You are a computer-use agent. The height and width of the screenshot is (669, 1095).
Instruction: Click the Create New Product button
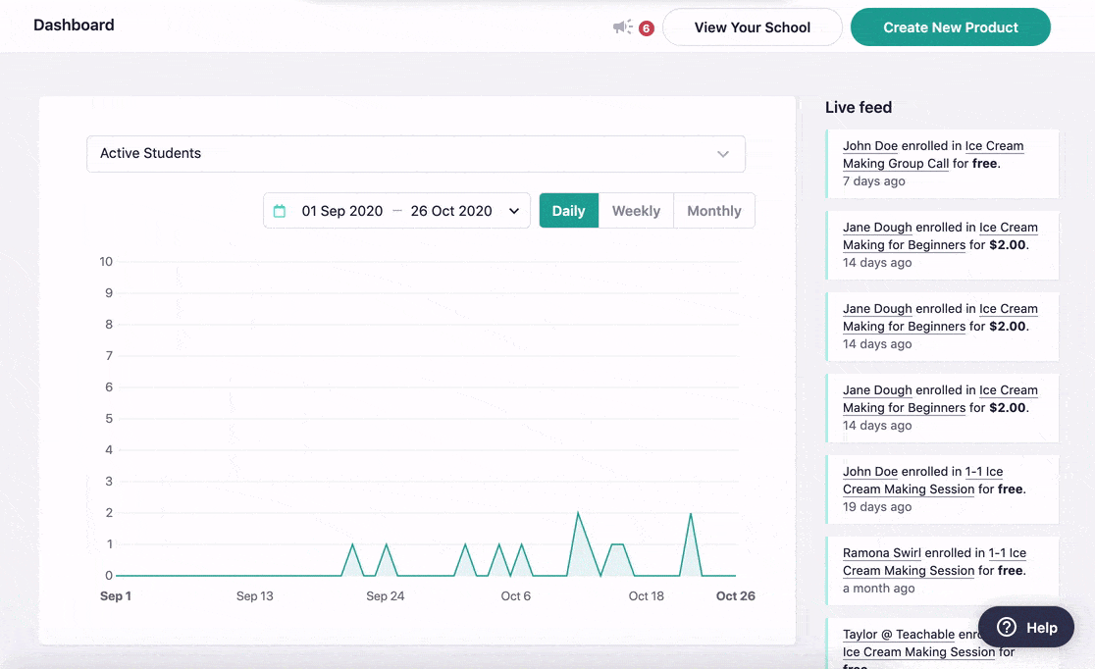pos(950,27)
